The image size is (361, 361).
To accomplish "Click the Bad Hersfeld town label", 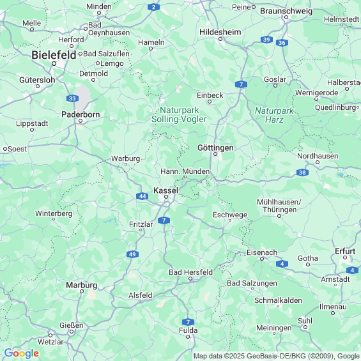I will pyautogui.click(x=190, y=272).
